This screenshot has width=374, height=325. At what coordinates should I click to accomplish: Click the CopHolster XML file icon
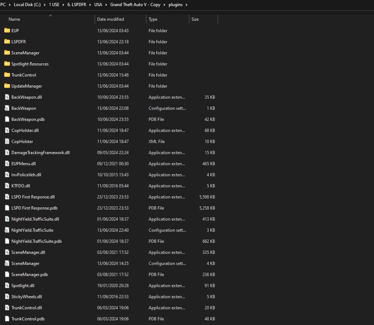click(x=7, y=141)
